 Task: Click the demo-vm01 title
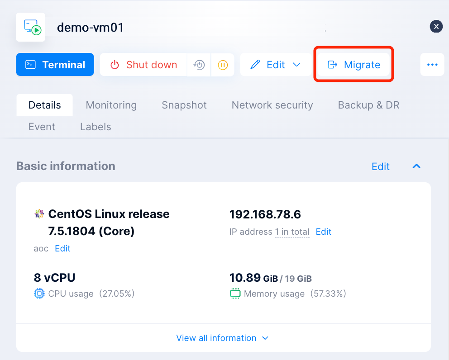[90, 28]
